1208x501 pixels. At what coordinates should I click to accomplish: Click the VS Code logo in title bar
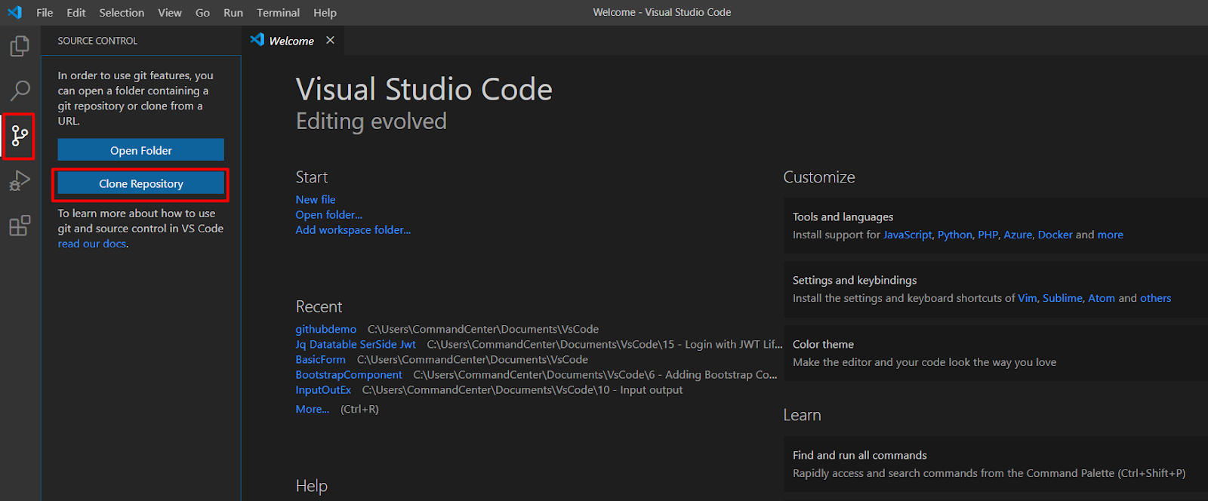tap(14, 12)
